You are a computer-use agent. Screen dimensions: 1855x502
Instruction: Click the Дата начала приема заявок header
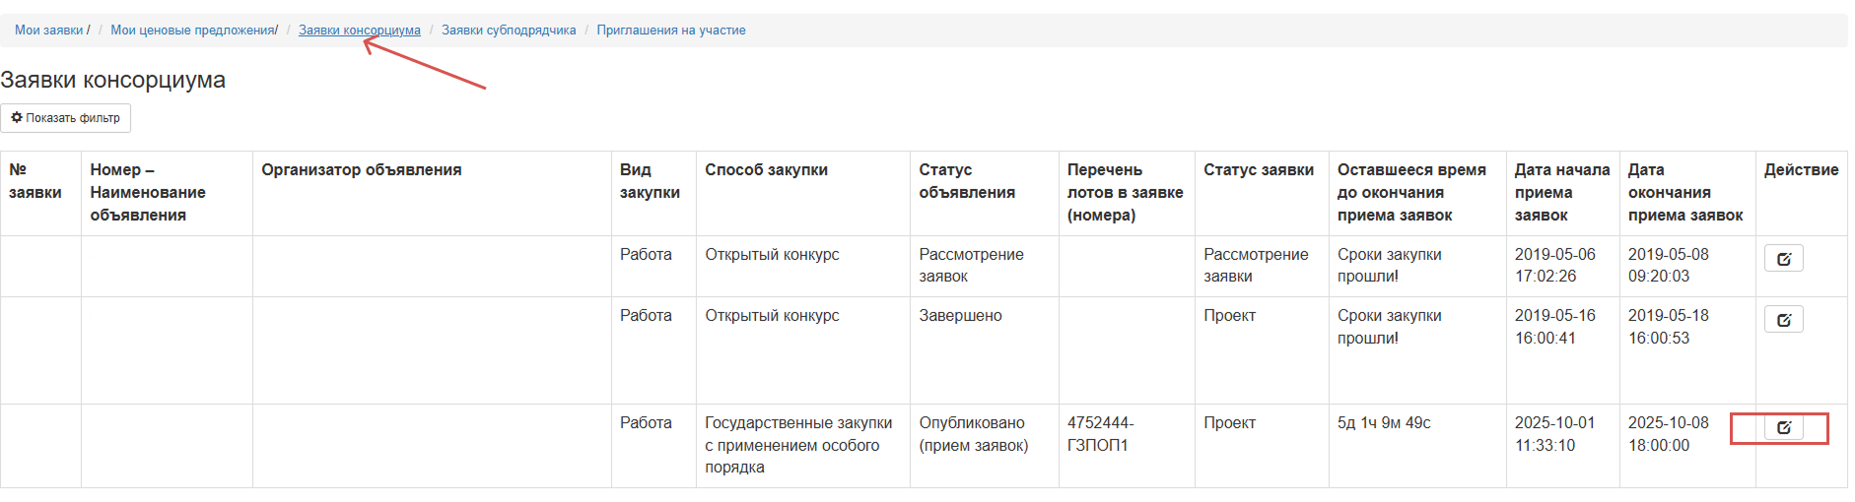coord(1561,192)
